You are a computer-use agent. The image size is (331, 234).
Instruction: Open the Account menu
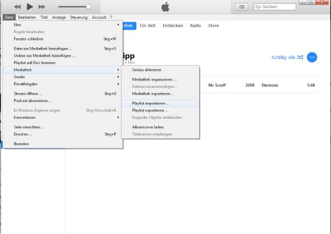tap(99, 17)
